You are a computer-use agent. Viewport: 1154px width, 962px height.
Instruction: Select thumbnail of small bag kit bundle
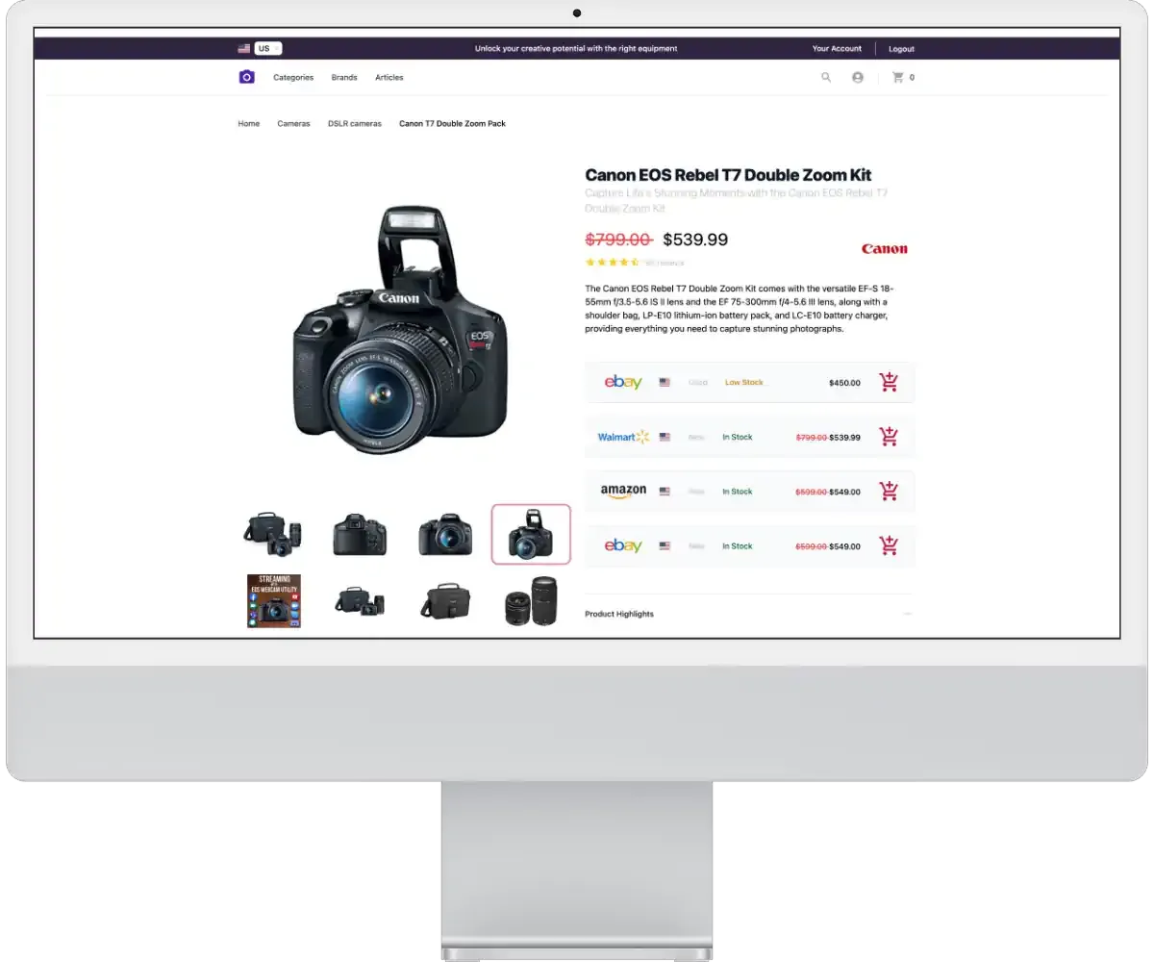[x=360, y=602]
